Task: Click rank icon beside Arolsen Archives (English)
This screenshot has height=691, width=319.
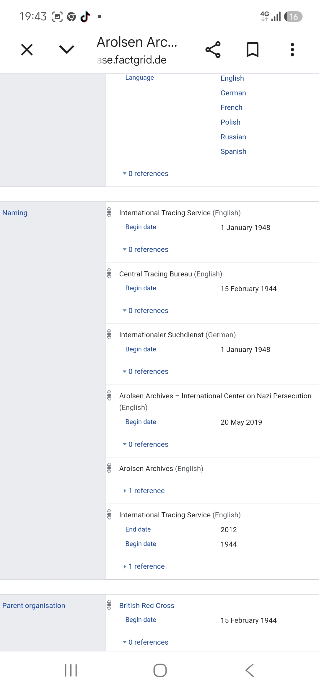Action: (109, 468)
